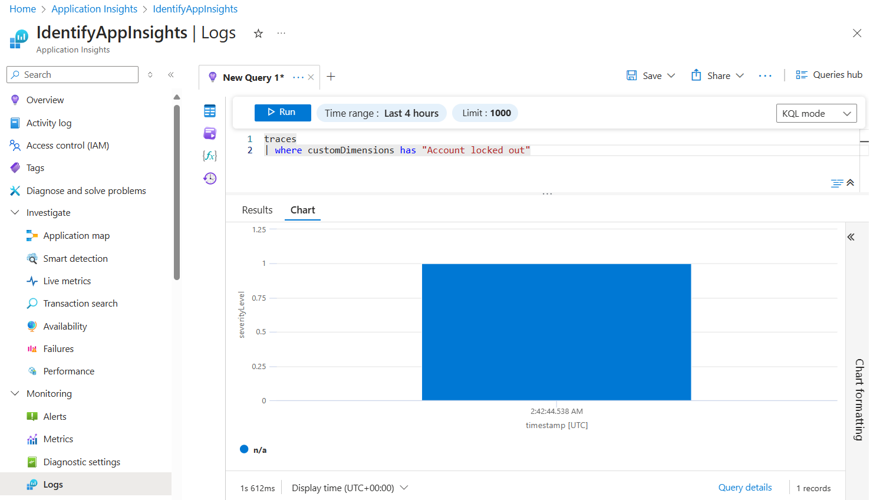
Task: Collapse the left navigation menu with double chevron
Action: tap(171, 75)
